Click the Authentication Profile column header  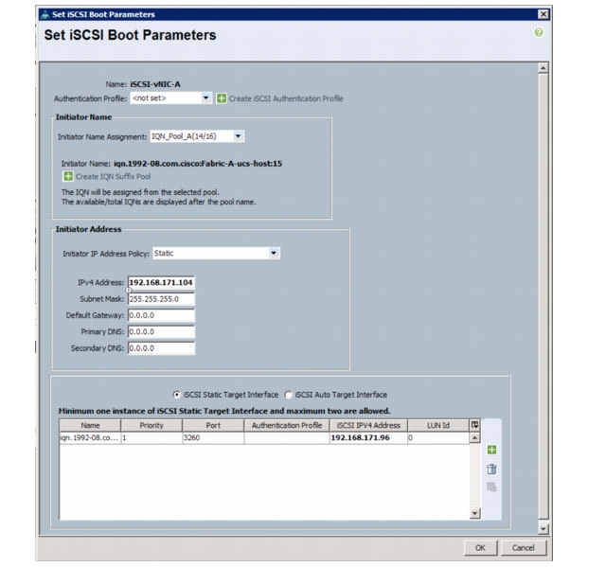(x=287, y=425)
